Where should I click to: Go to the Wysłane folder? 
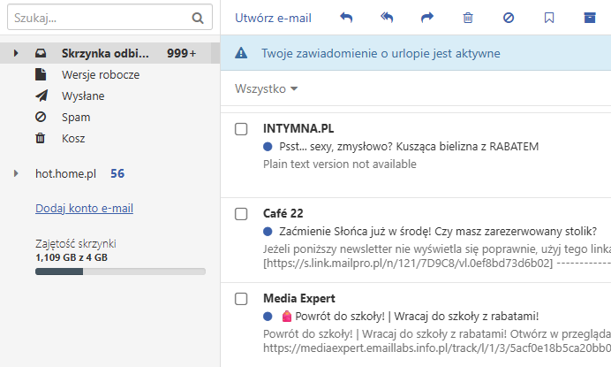point(83,96)
